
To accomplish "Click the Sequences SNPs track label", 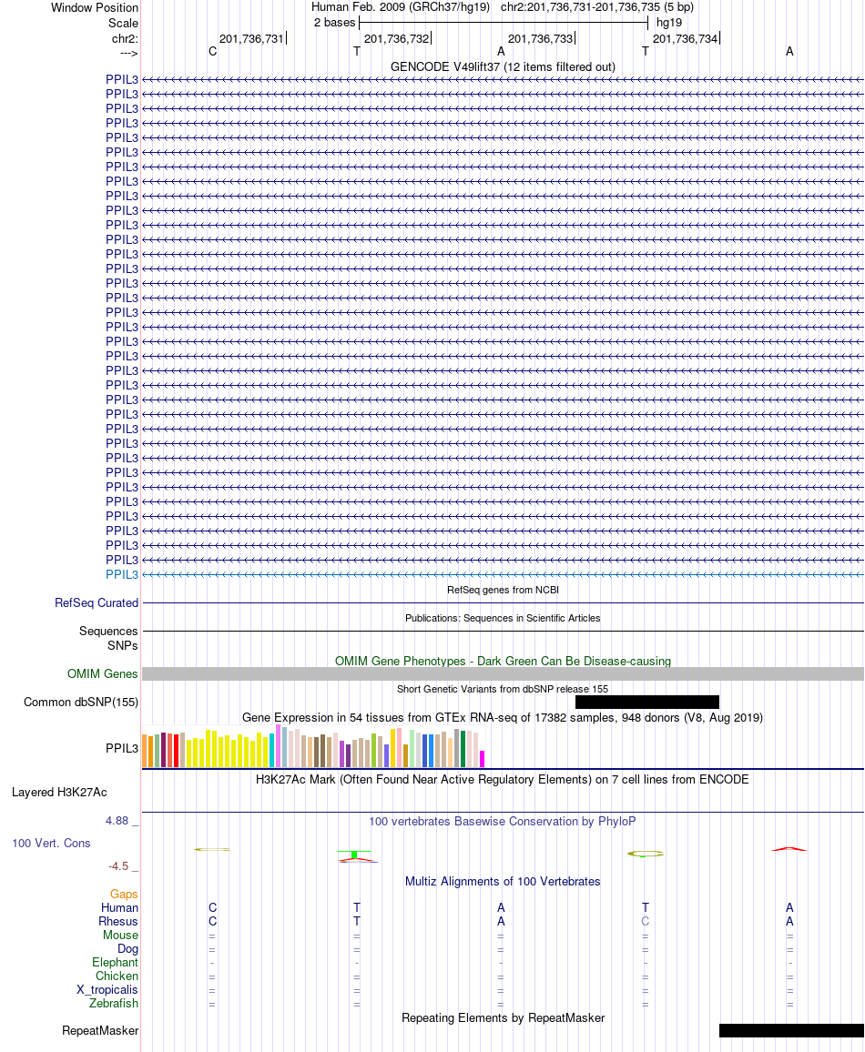I will coord(108,638).
